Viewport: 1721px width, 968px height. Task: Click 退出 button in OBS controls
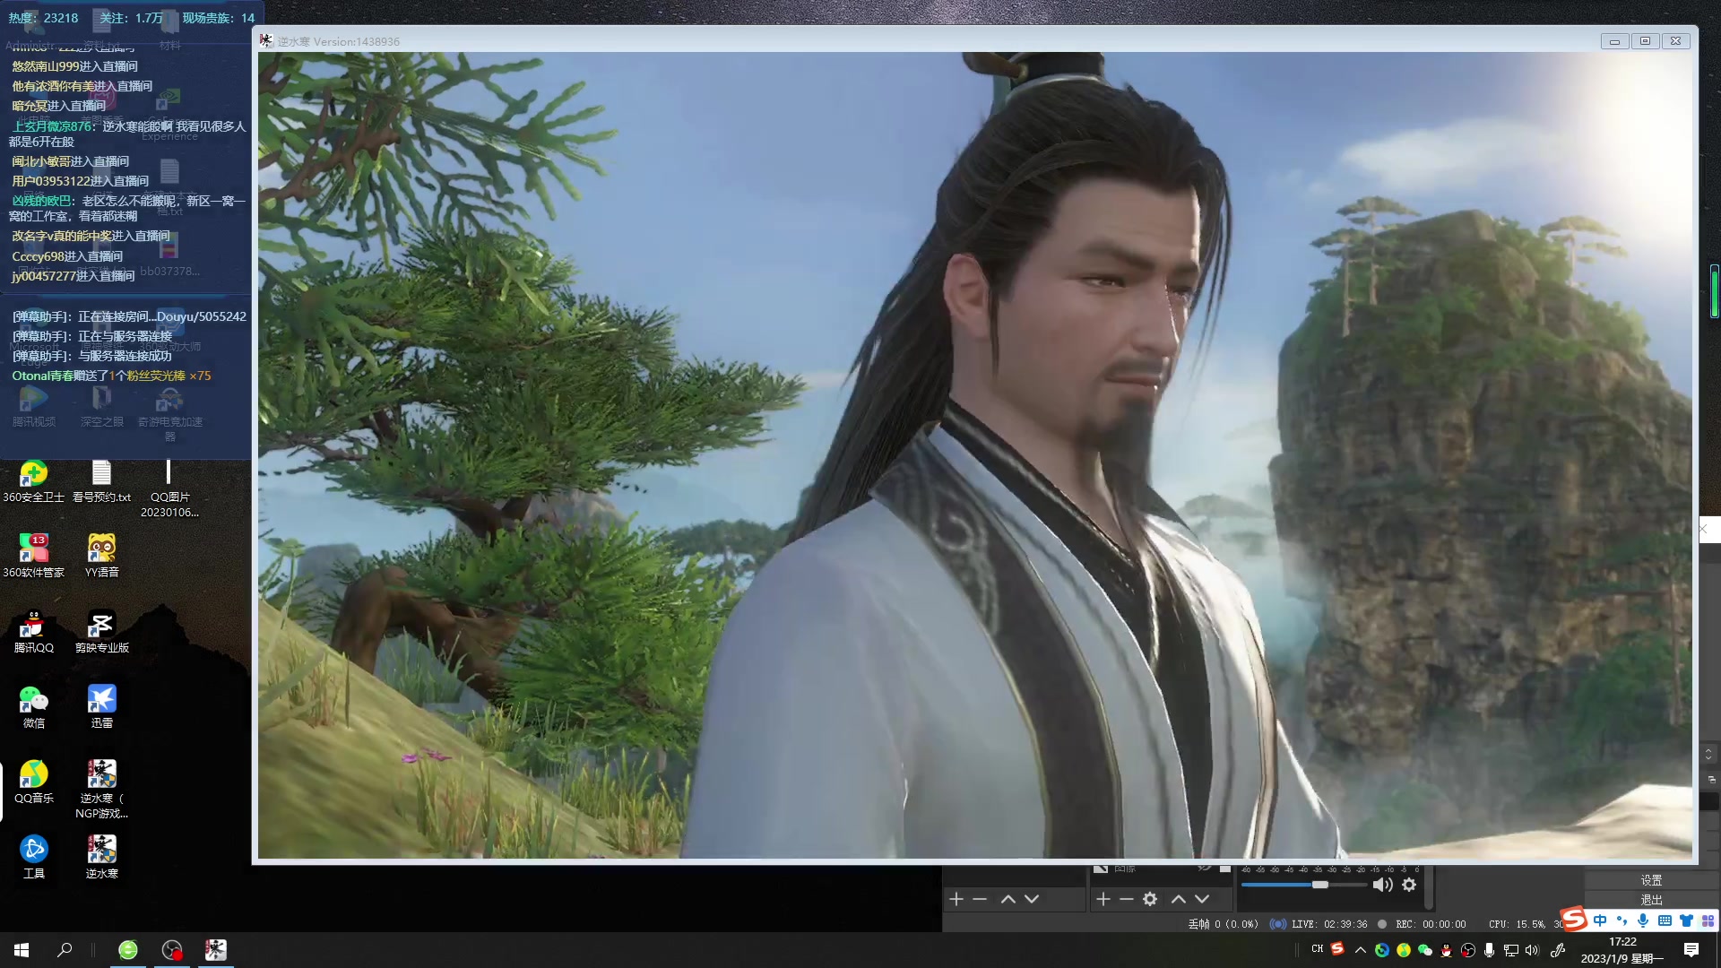coord(1651,899)
